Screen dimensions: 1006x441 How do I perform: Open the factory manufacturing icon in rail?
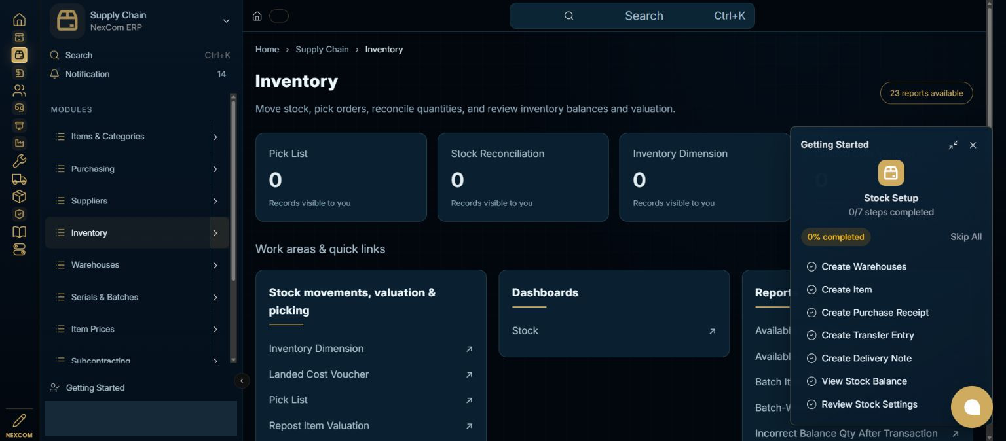click(x=19, y=143)
